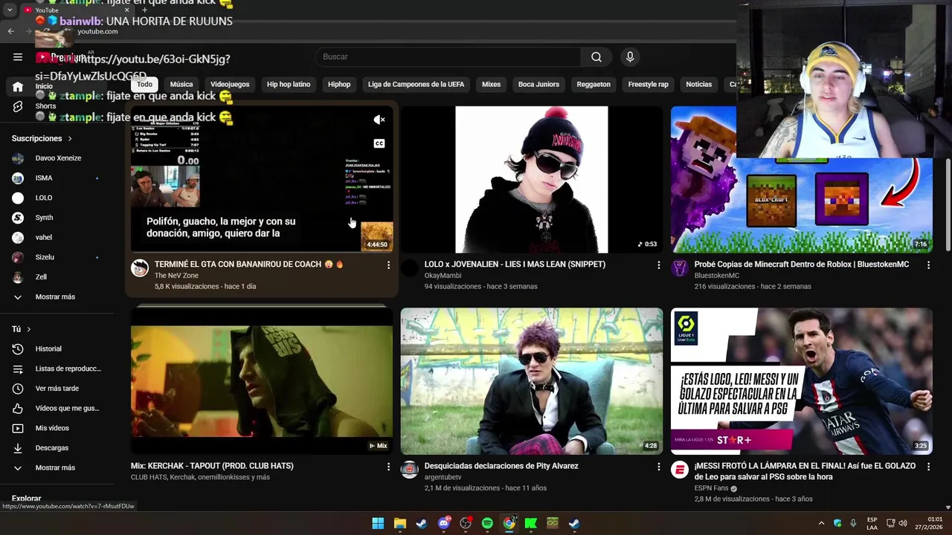Select the Música filter chip
This screenshot has width=952, height=535.
pyautogui.click(x=181, y=85)
